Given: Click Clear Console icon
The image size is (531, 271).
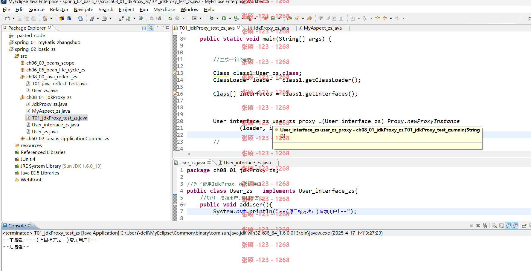Looking at the screenshot, I should pos(494,226).
